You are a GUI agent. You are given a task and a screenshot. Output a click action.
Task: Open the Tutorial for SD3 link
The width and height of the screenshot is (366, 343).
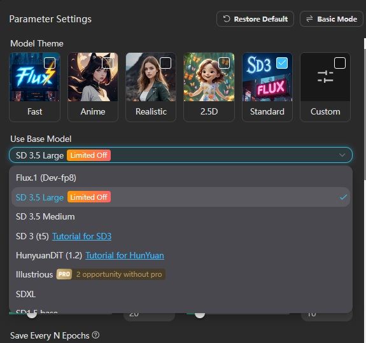(81, 236)
